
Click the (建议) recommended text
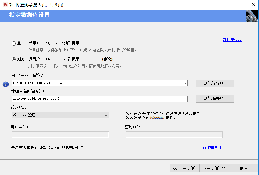[x=107, y=59]
